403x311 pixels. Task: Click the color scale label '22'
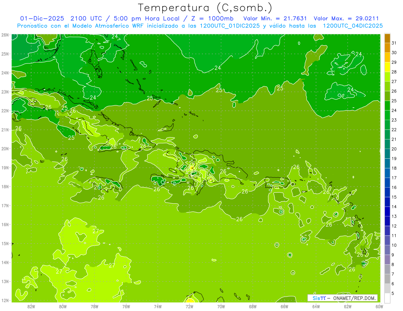(394, 130)
